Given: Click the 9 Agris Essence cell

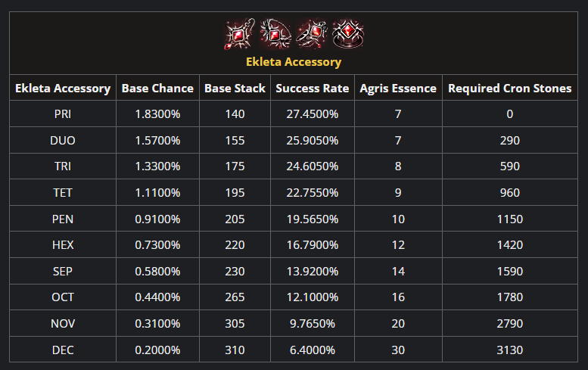Looking at the screenshot, I should 398,193.
